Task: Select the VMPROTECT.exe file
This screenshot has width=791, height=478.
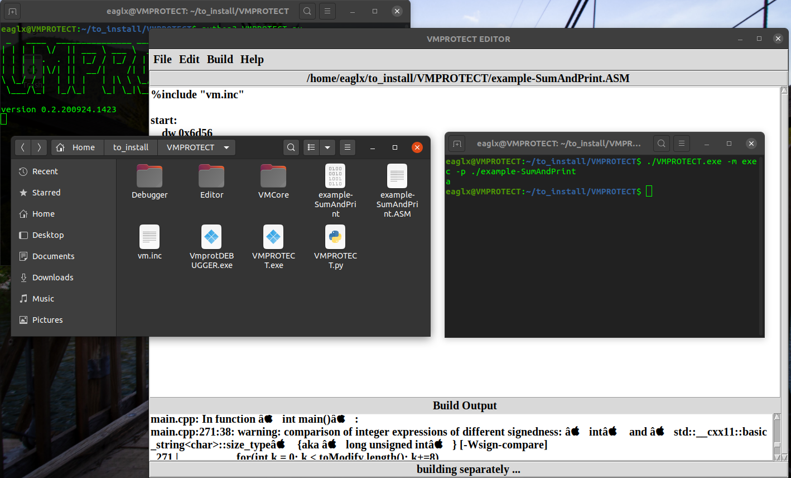Action: coord(273,247)
